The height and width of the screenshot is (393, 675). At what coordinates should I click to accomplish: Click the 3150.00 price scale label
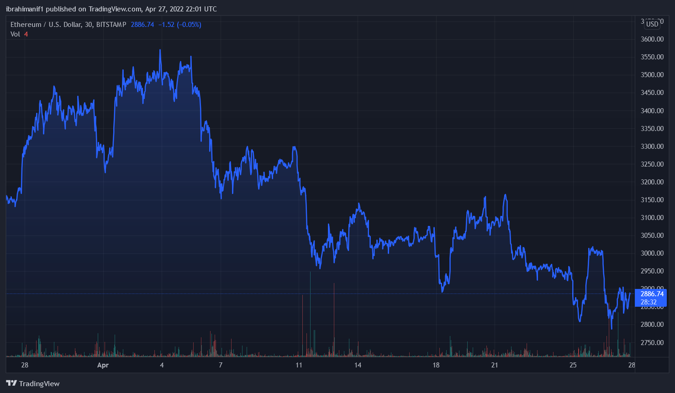pos(652,200)
